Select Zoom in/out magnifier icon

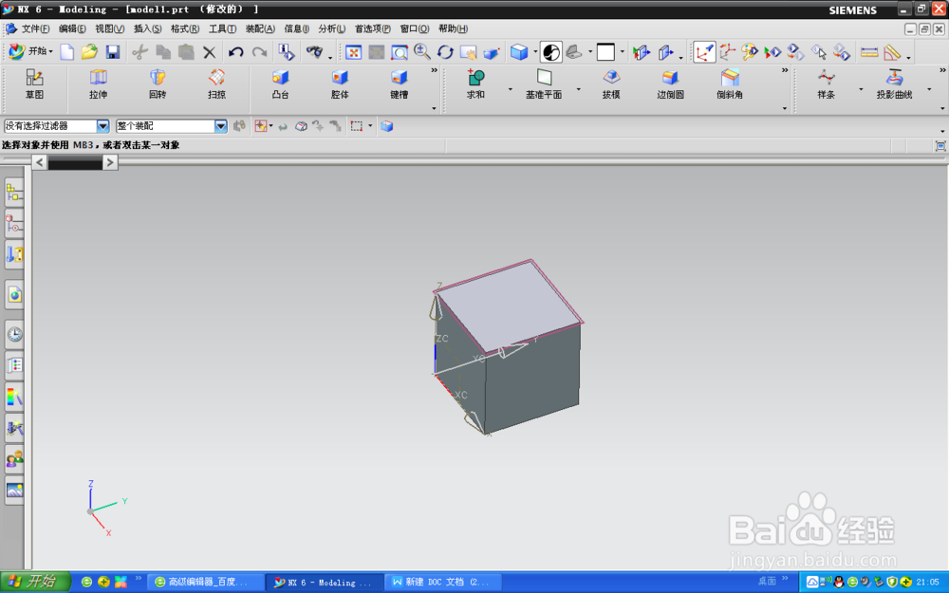coord(422,52)
